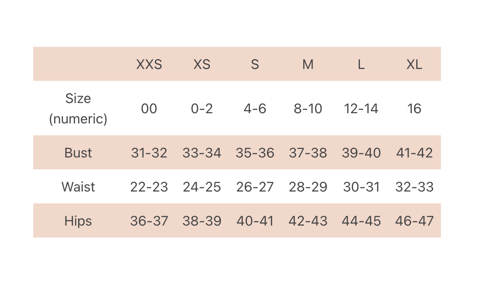Select the XL column header
487x286 pixels.
pos(414,64)
